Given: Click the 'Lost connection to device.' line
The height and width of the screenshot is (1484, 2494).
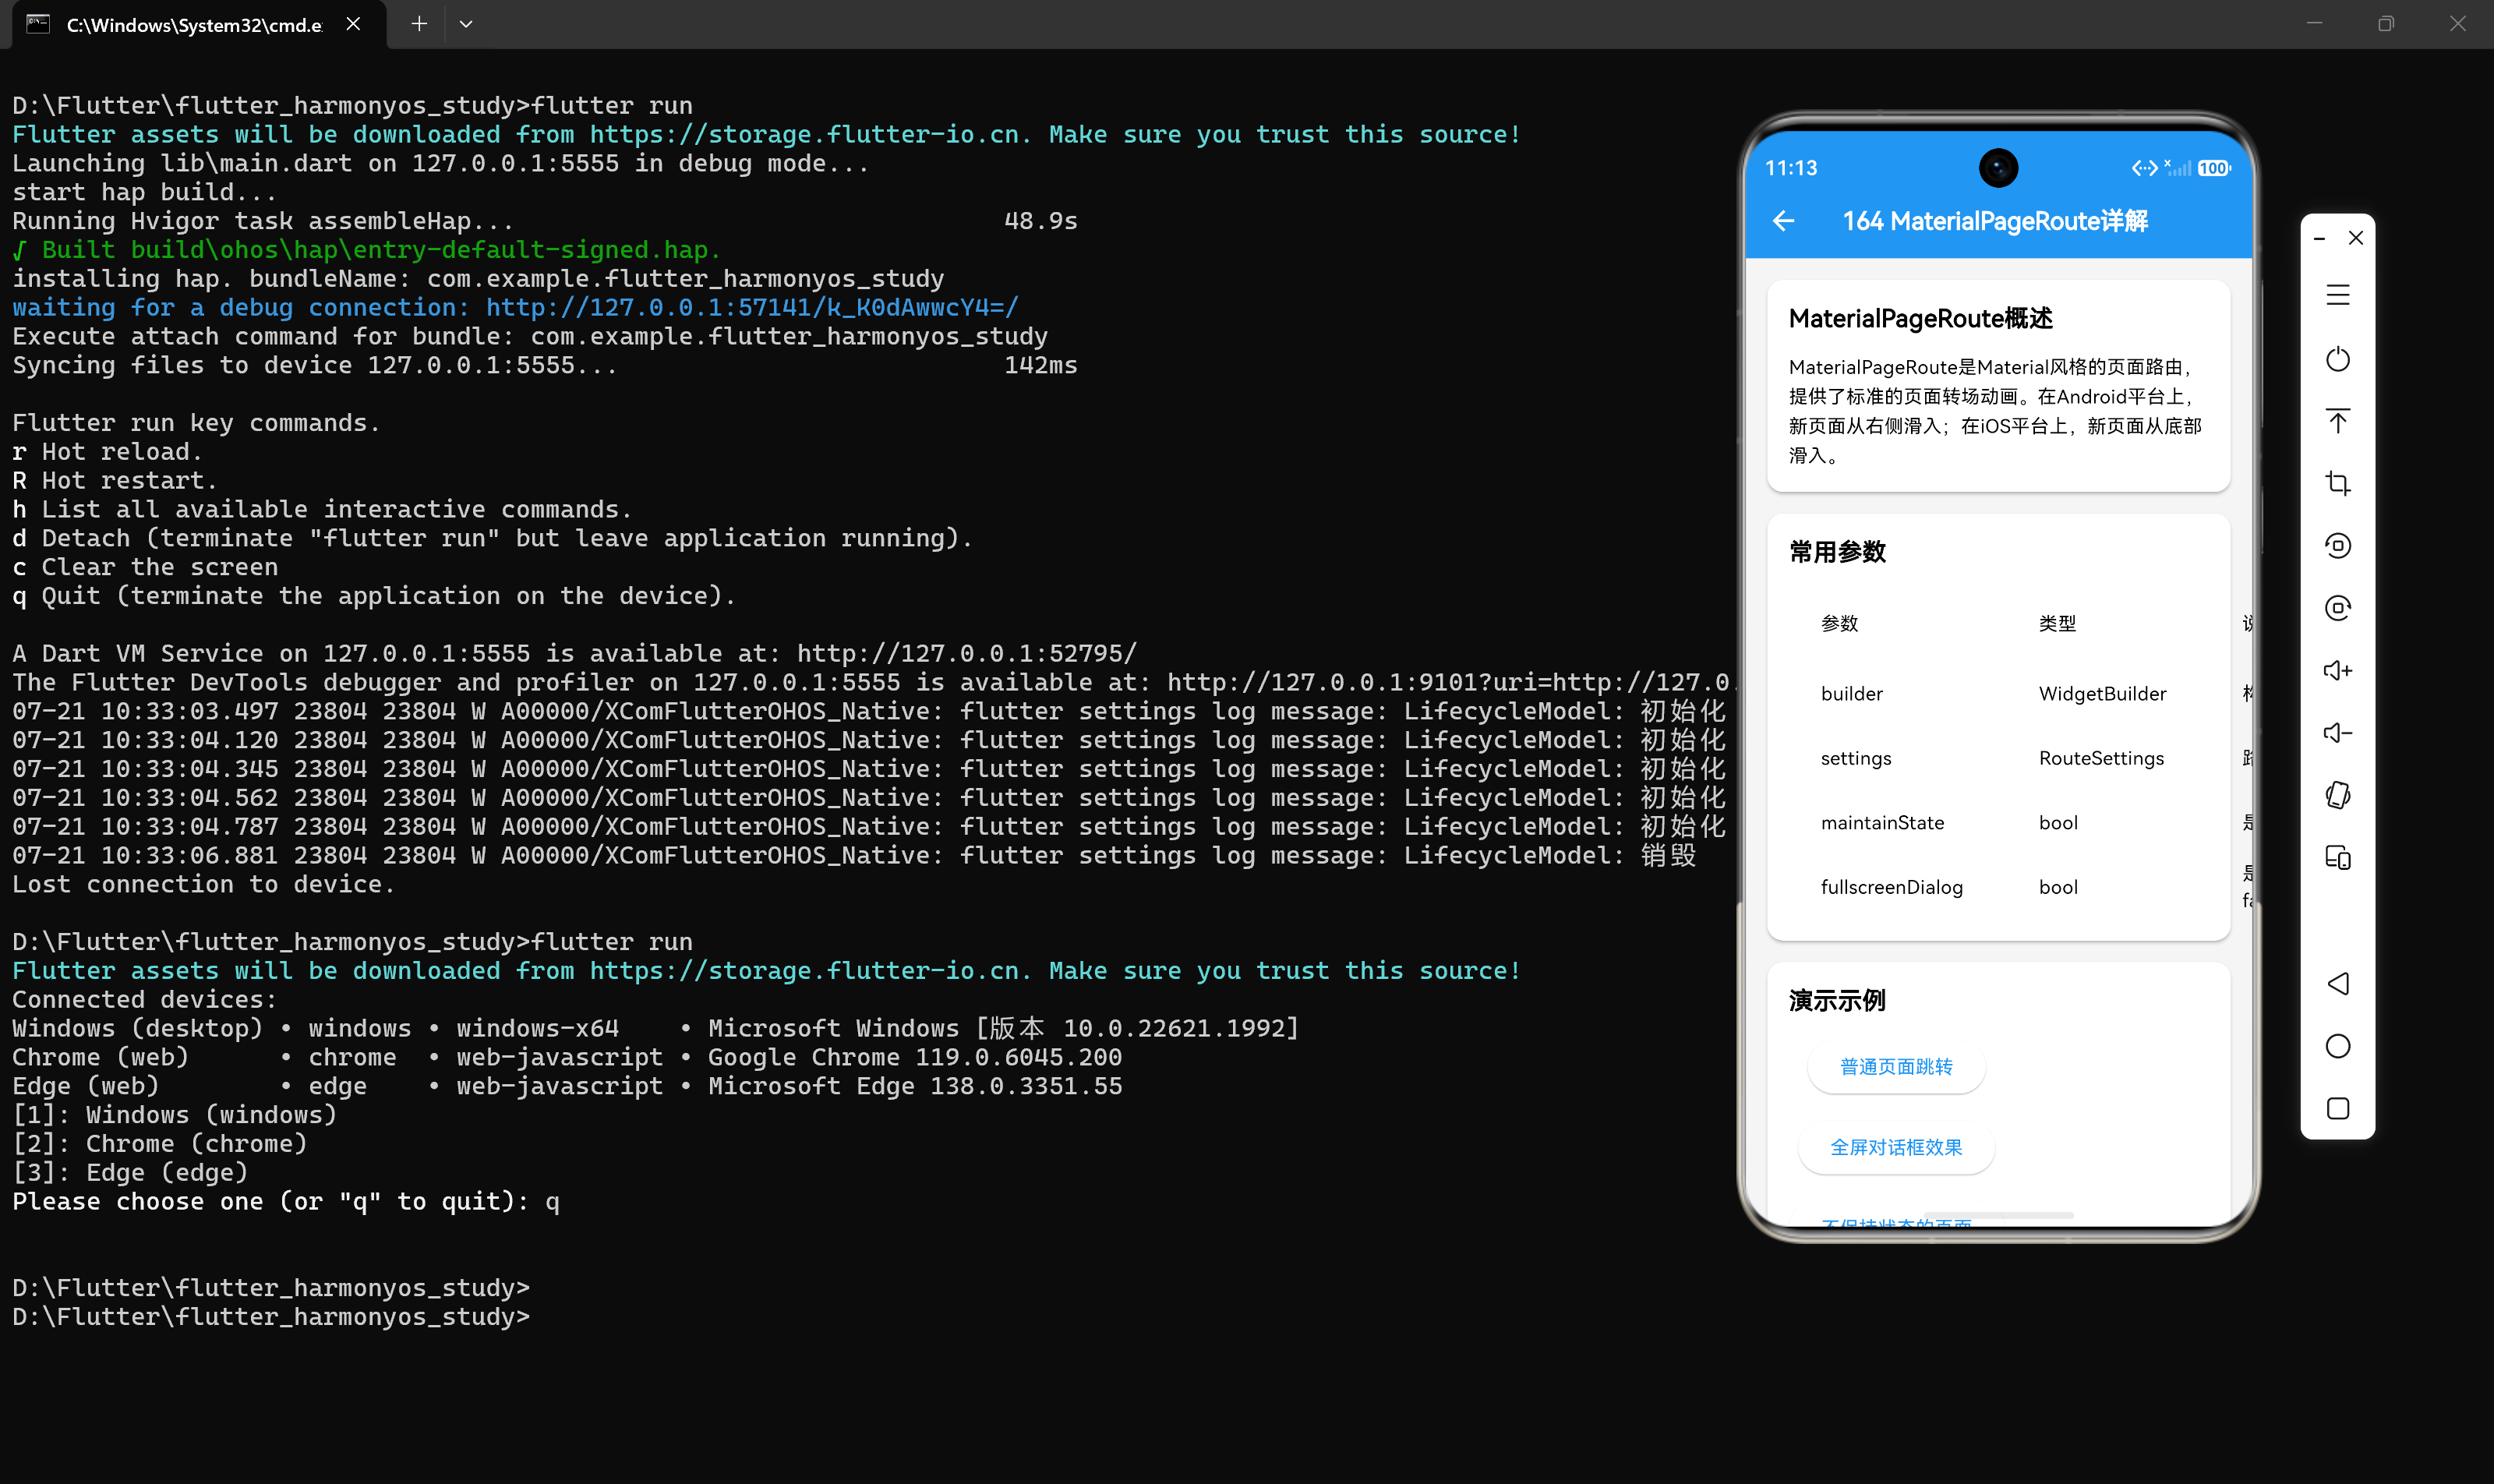Looking at the screenshot, I should [203, 885].
